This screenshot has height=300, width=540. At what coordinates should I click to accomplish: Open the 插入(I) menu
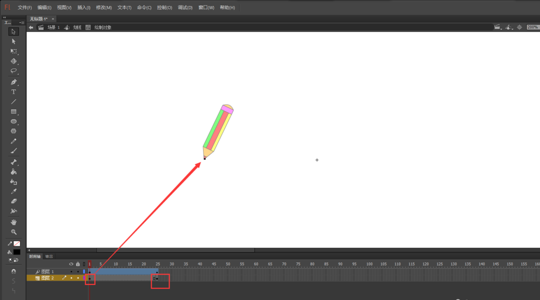tap(84, 8)
